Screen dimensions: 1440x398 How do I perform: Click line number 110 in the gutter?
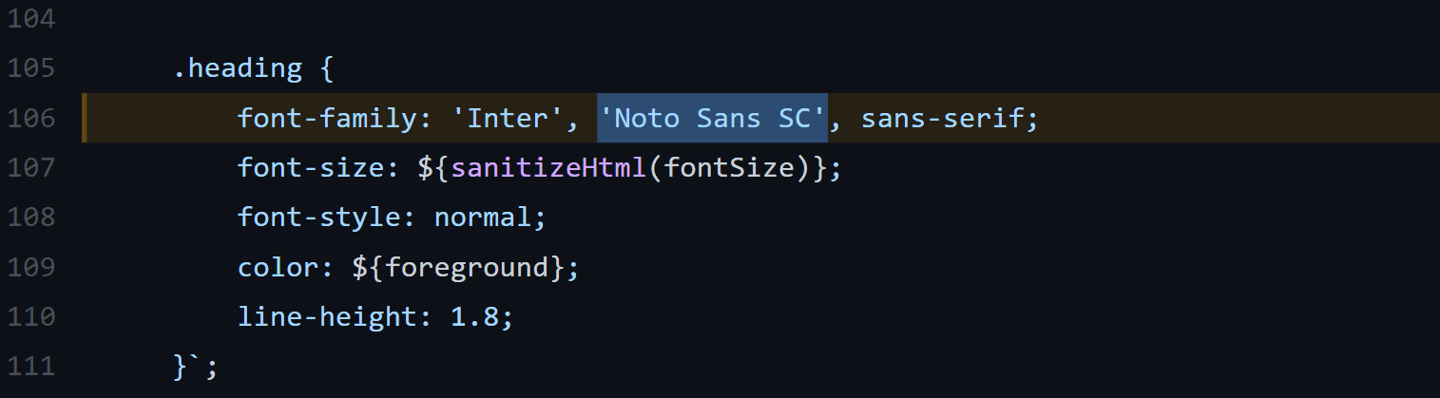click(x=29, y=316)
